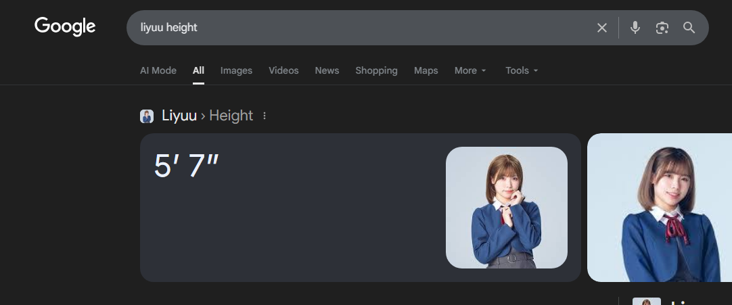Start voice search with microphone icon
The height and width of the screenshot is (305, 732).
pyautogui.click(x=635, y=28)
